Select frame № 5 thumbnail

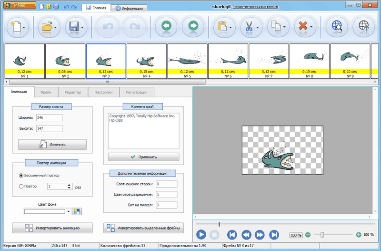(x=187, y=61)
